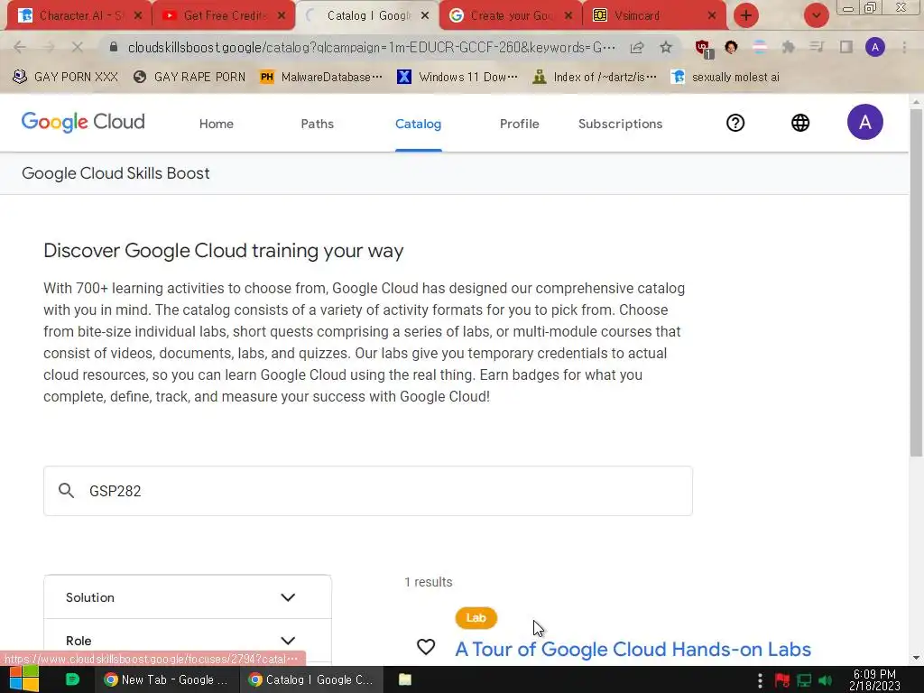This screenshot has height=693, width=924.
Task: Go to the Paths navigation item
Action: (x=317, y=124)
